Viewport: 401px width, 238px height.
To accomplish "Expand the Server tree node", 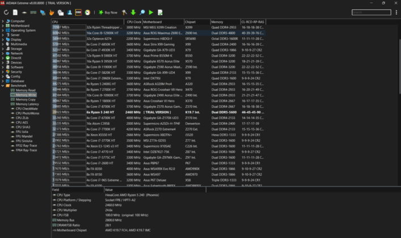I will click(3, 35).
